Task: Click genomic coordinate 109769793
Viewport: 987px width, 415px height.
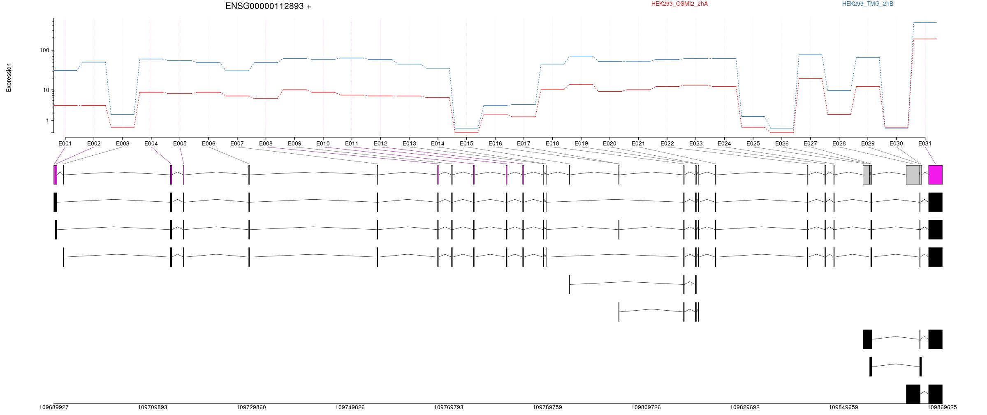Action: click(449, 407)
